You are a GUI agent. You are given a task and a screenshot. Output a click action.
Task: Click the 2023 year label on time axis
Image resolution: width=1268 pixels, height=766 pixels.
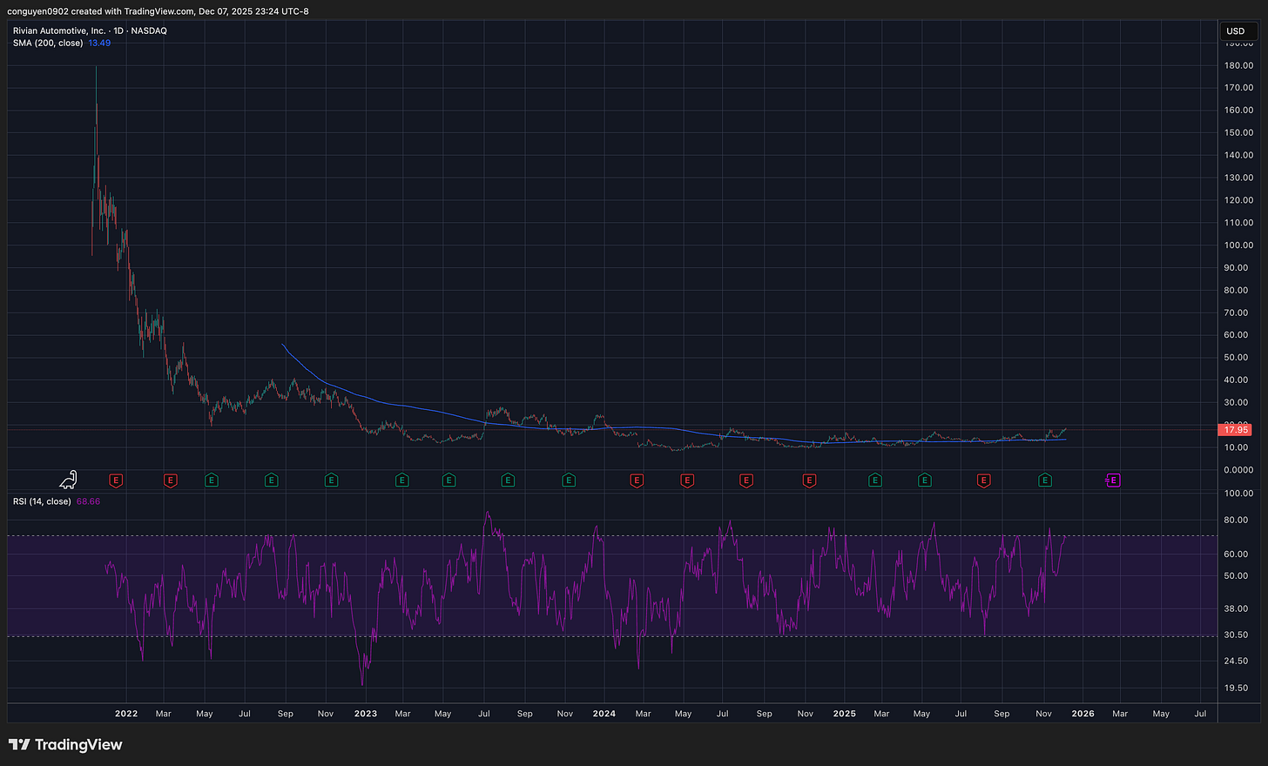click(x=366, y=714)
